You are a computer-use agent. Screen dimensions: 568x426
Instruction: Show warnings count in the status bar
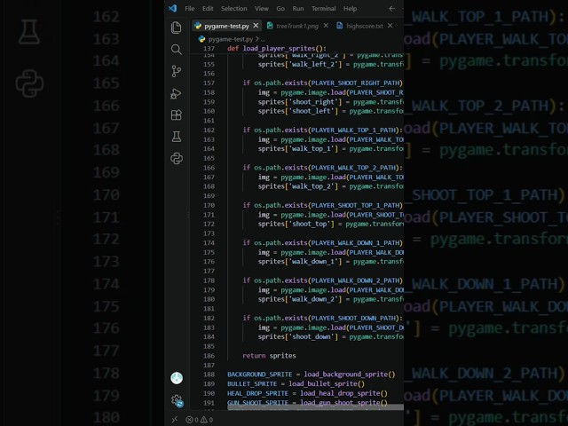(x=207, y=420)
